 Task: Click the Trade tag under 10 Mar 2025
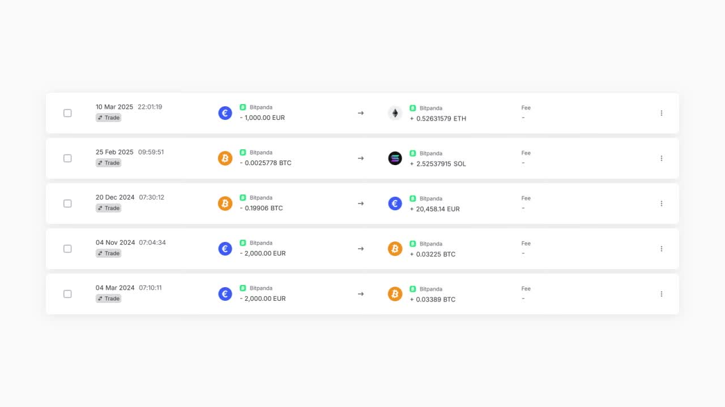(x=109, y=118)
